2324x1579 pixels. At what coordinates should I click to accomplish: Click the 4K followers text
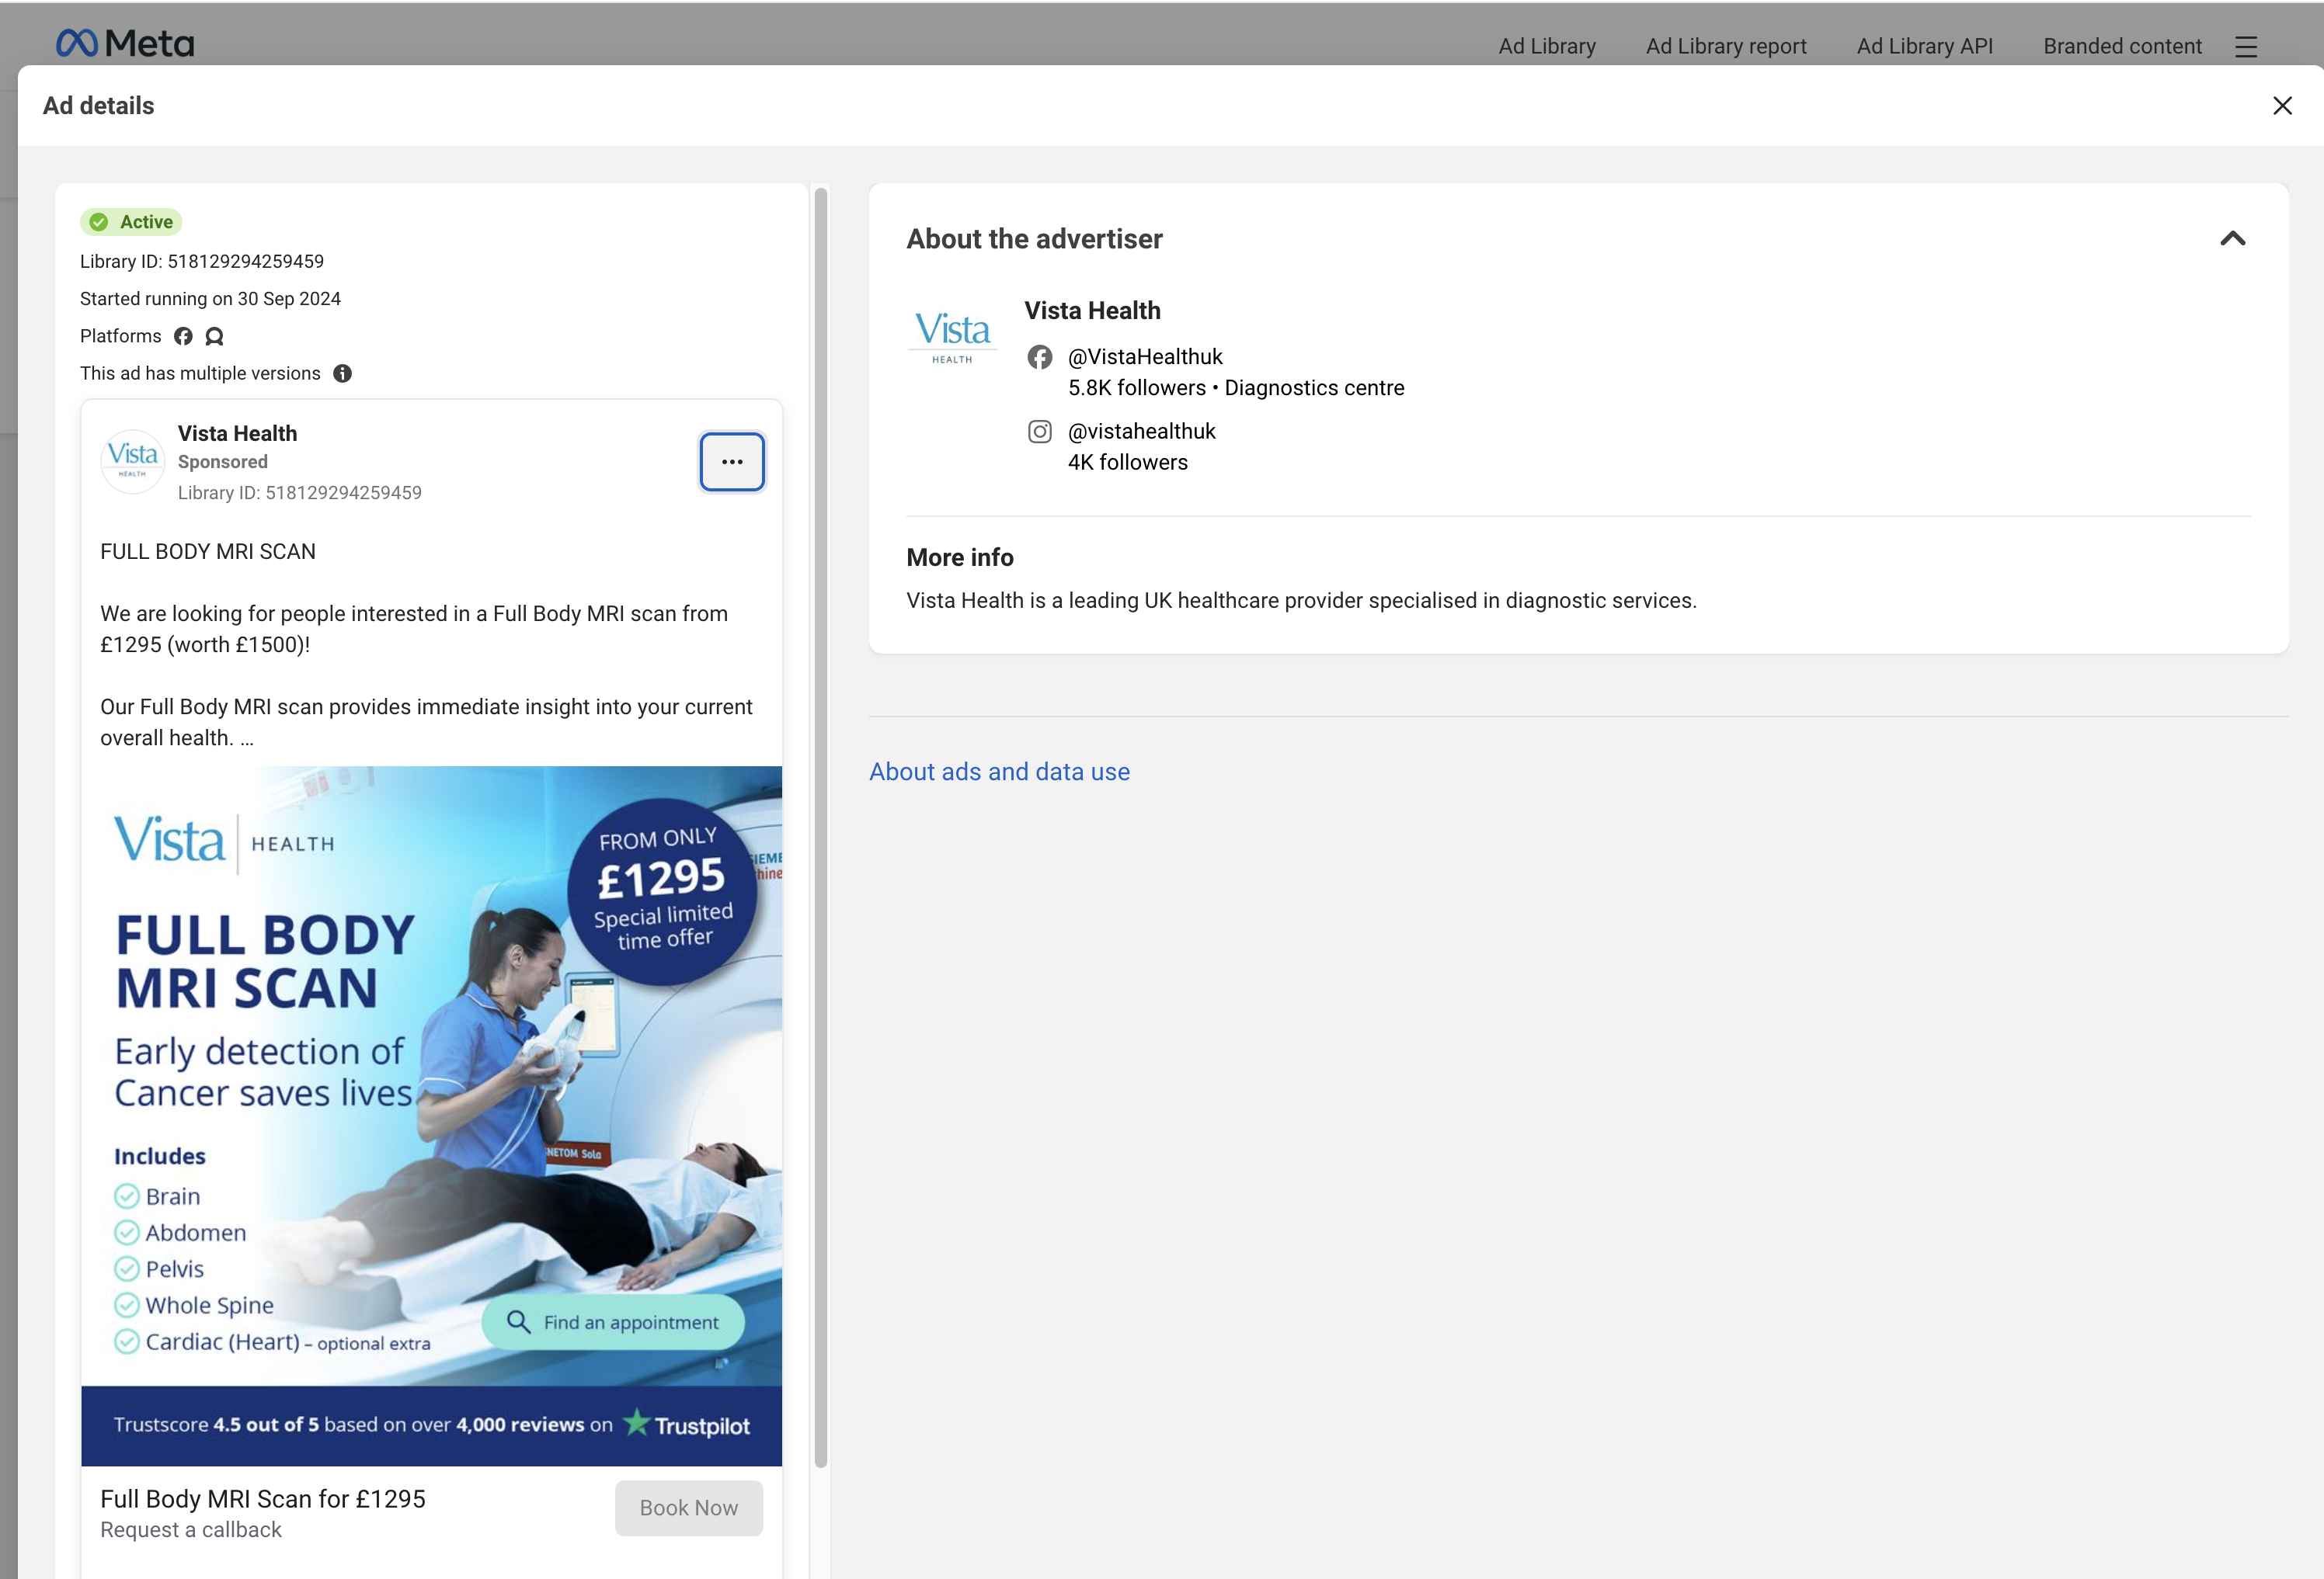(x=1127, y=462)
